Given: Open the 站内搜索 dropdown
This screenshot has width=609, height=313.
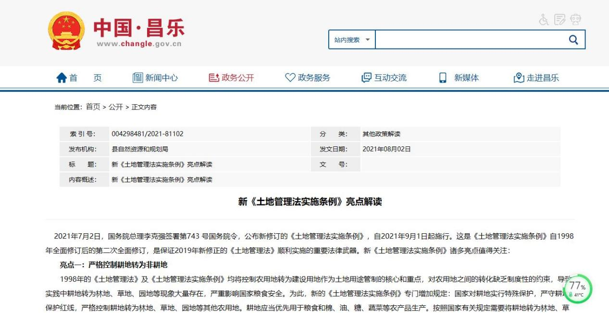Looking at the screenshot, I should pyautogui.click(x=352, y=40).
